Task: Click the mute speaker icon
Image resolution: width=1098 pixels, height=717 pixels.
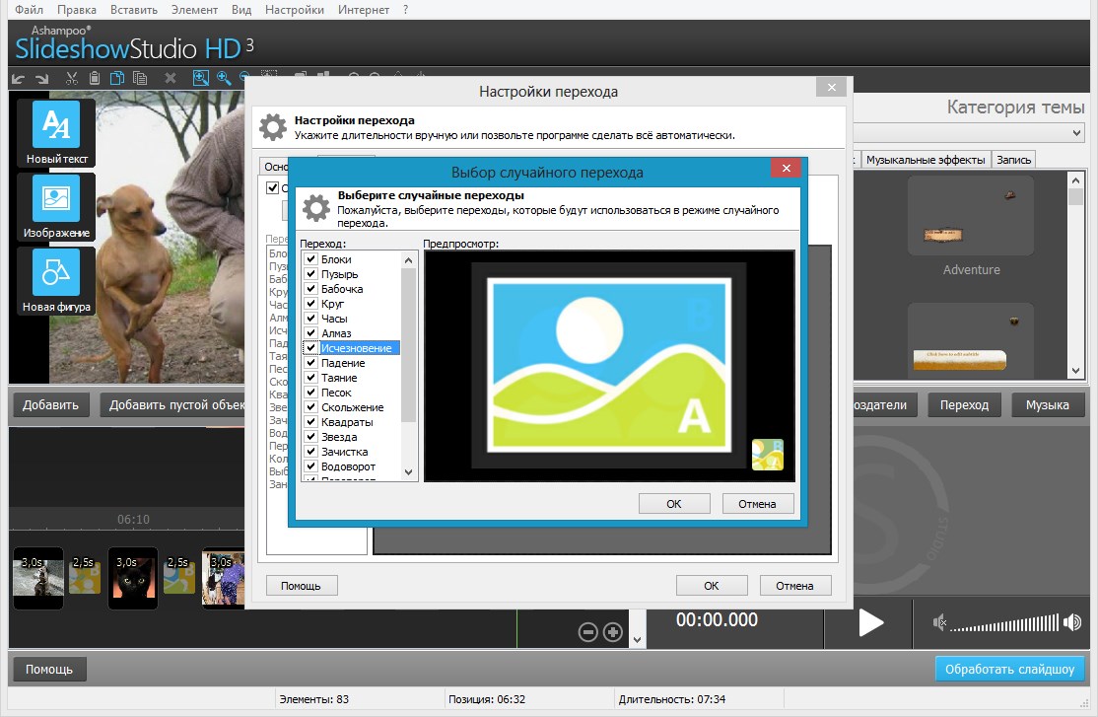Action: pyautogui.click(x=941, y=622)
